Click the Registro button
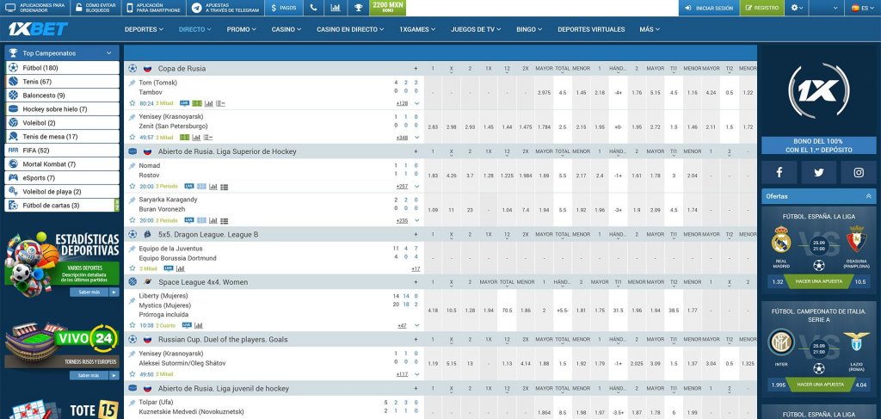The image size is (881, 419). pyautogui.click(x=762, y=8)
